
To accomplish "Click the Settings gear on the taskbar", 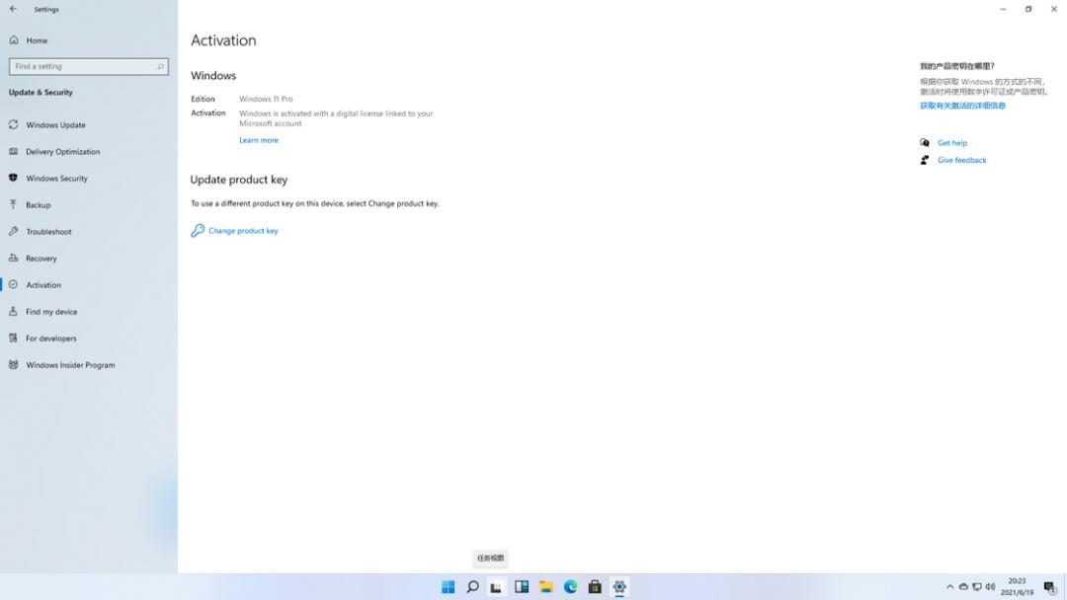I will 619,587.
